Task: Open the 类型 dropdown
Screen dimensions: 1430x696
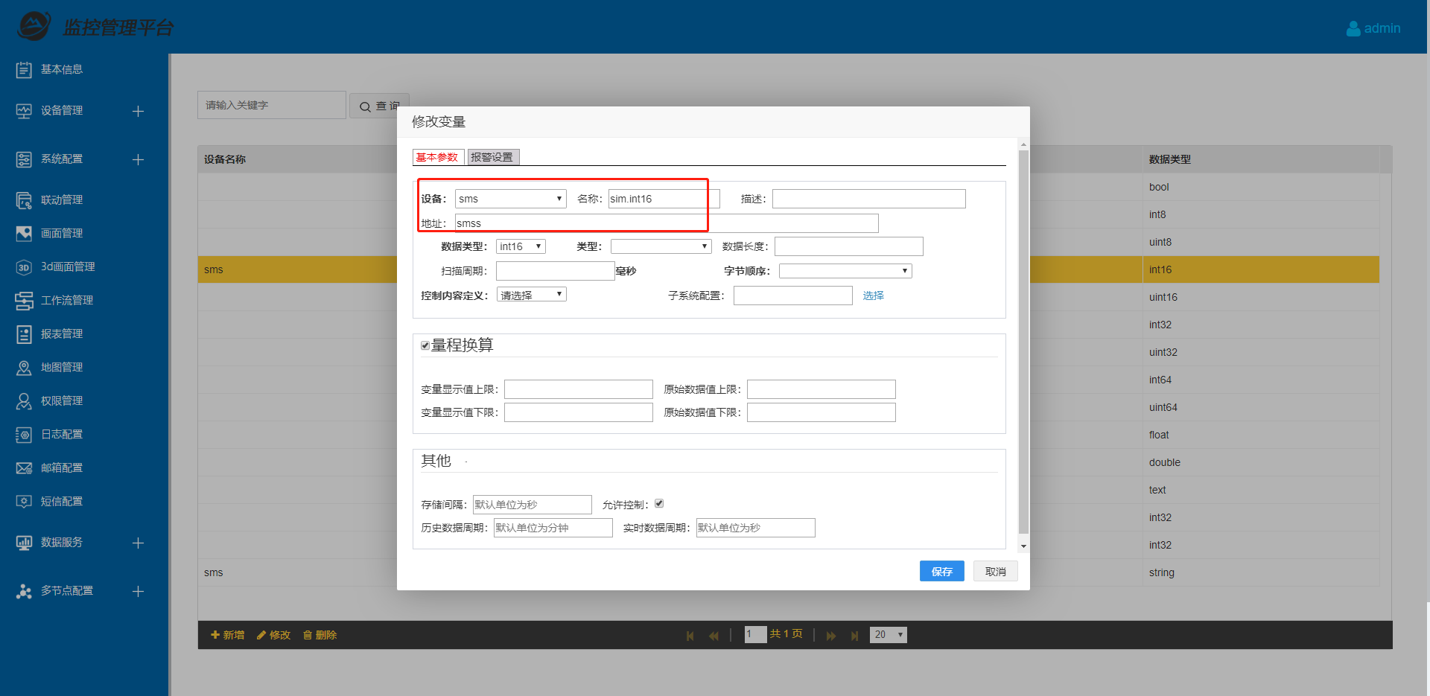Action: 661,246
